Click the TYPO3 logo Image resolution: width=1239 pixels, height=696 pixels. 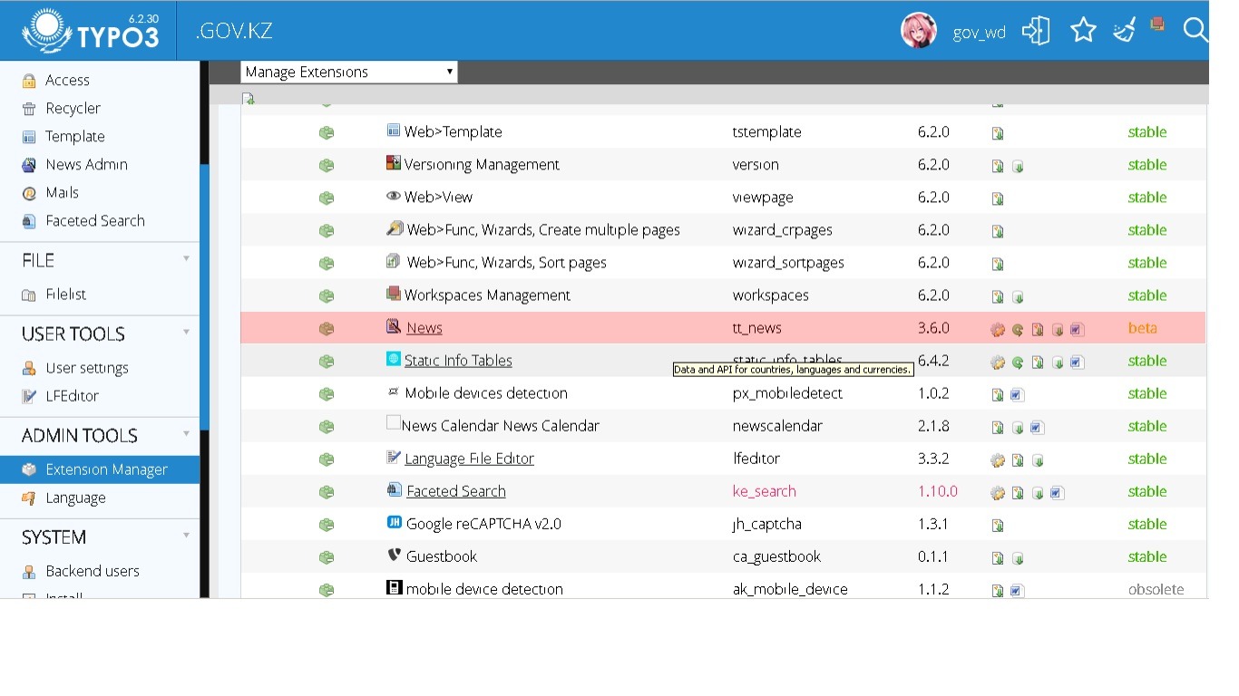point(91,31)
